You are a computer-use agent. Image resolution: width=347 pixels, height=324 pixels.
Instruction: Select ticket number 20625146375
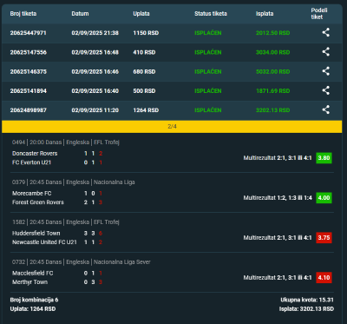(28, 72)
